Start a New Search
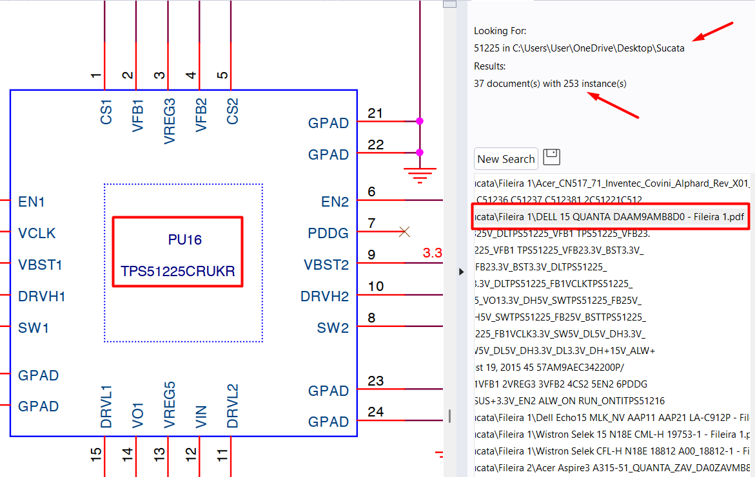The width and height of the screenshot is (755, 477). pos(506,159)
